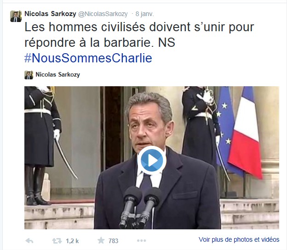This screenshot has height=250, width=287.
Task: Open the @NicolasSarkozy handle
Action: 103,14
